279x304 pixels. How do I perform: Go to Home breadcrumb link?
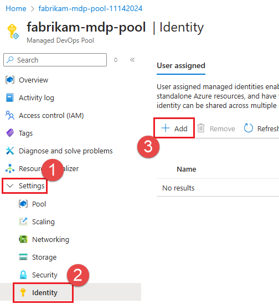click(16, 8)
